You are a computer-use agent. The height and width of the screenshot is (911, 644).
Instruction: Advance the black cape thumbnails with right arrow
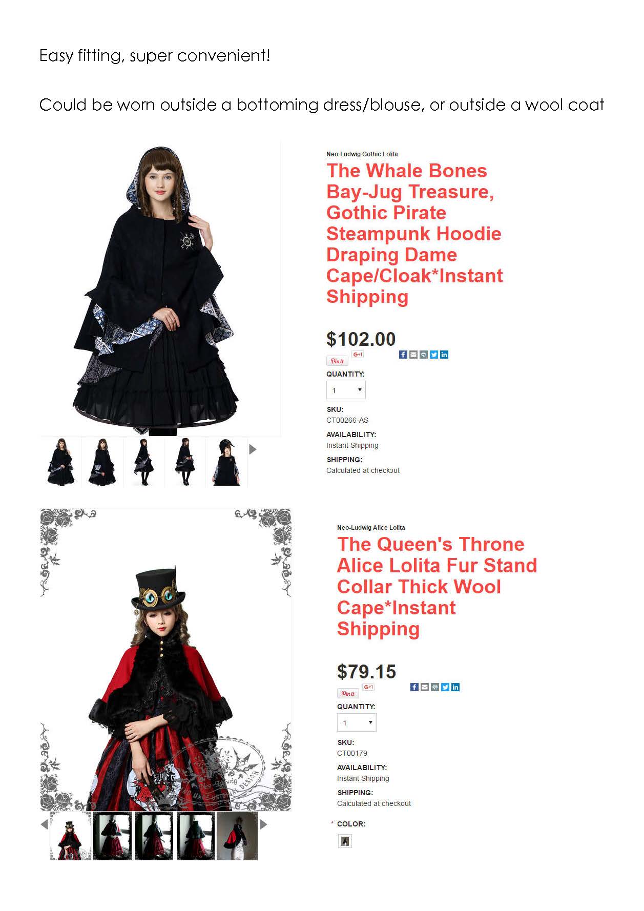click(x=253, y=449)
